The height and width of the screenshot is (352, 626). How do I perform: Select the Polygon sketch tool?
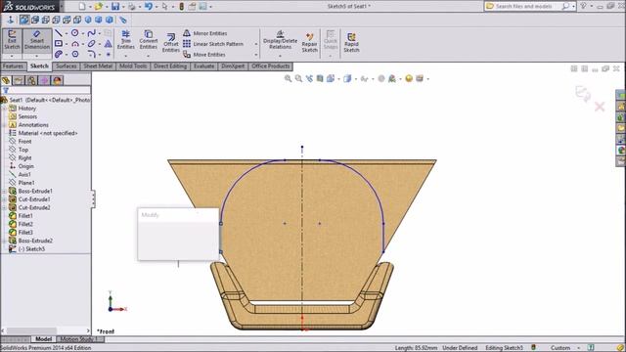(x=74, y=54)
